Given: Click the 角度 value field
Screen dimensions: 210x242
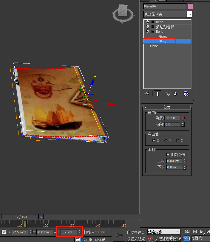Looking at the screenshot, I should pyautogui.click(x=172, y=118).
